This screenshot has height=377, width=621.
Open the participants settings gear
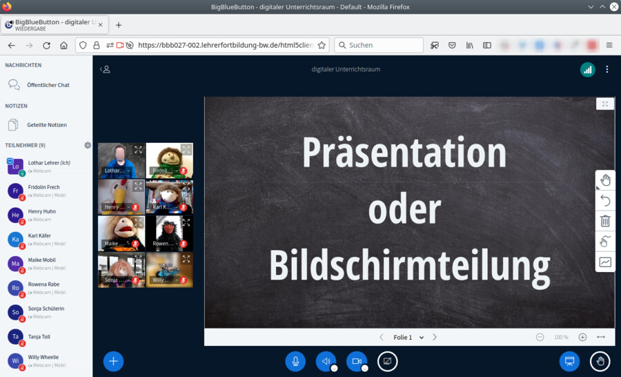[x=88, y=145]
